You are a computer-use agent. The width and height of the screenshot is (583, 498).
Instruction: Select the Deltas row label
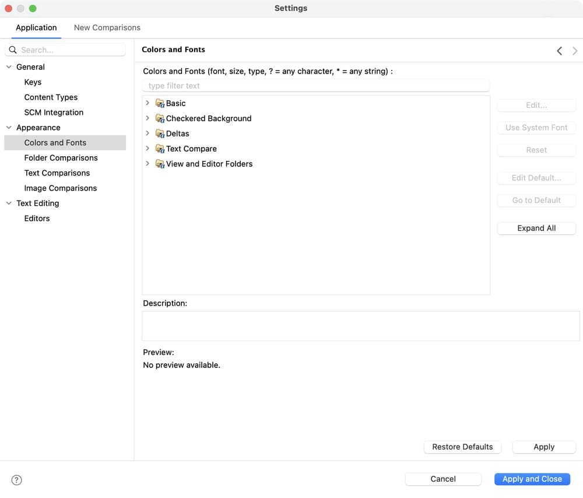coord(177,134)
